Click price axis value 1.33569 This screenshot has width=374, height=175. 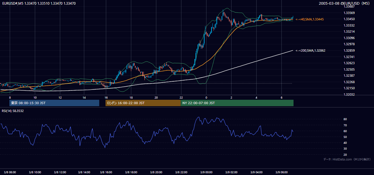[x=349, y=13]
